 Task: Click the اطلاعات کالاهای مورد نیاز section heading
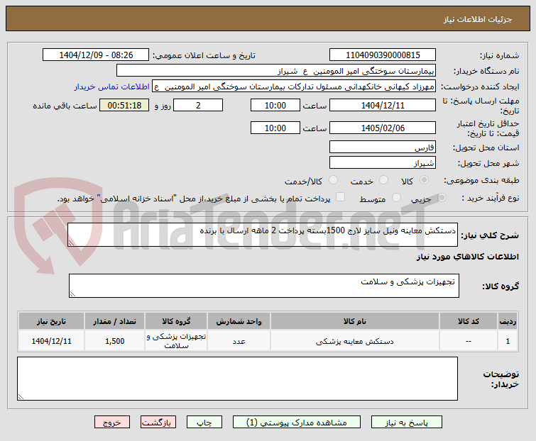[x=468, y=257]
